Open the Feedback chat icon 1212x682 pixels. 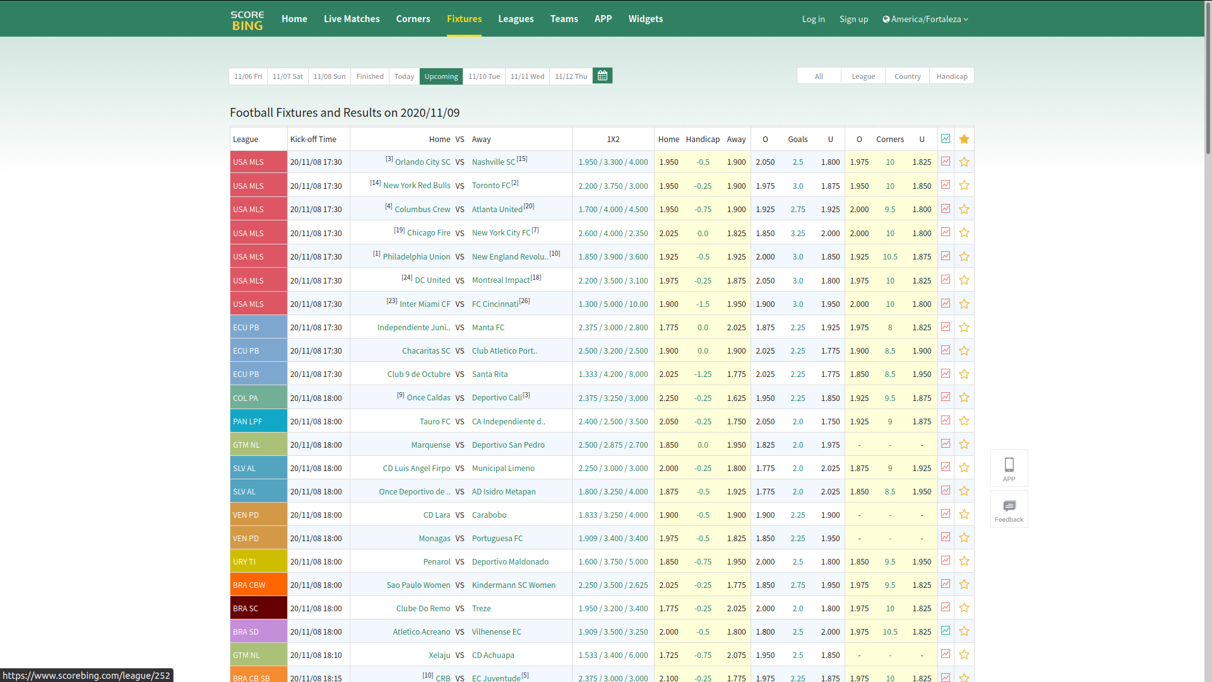click(x=1009, y=510)
